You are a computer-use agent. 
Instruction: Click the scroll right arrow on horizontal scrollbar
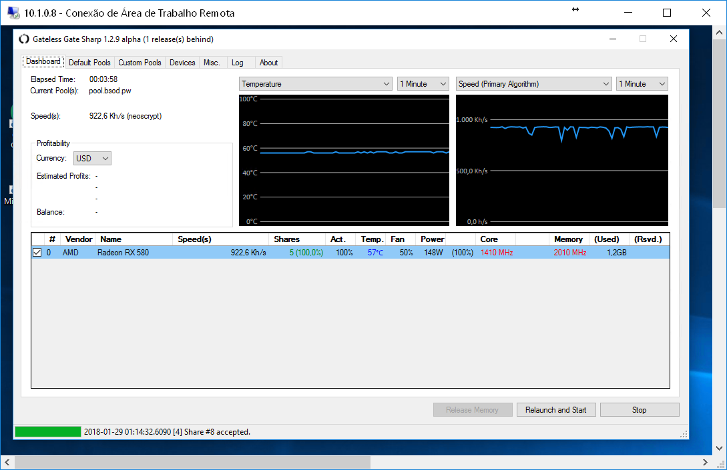click(705, 462)
